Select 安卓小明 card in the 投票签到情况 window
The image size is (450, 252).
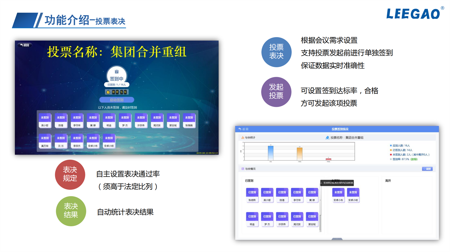pos(353,196)
